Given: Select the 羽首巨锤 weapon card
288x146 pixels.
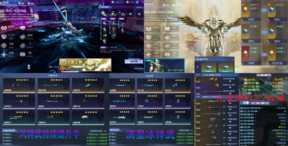Looking at the screenshot, I should (177, 117).
